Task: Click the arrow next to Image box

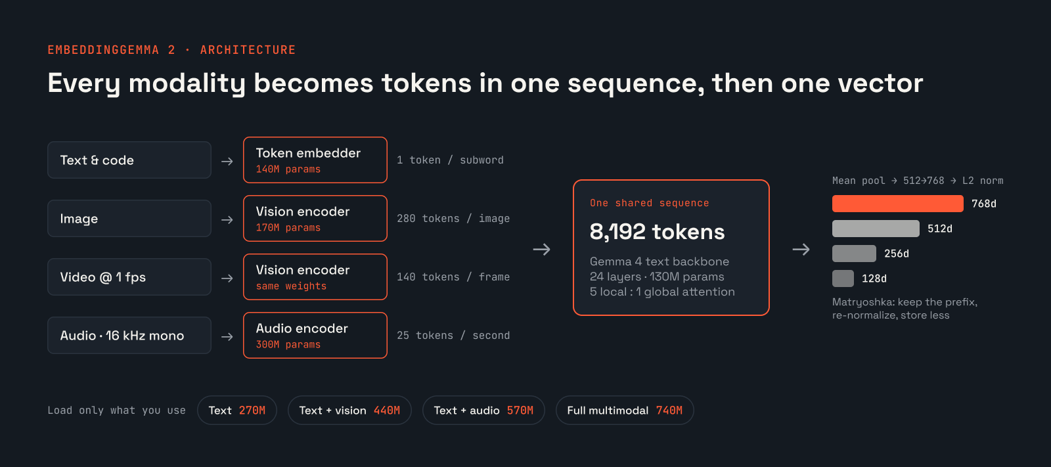Action: pyautogui.click(x=227, y=219)
